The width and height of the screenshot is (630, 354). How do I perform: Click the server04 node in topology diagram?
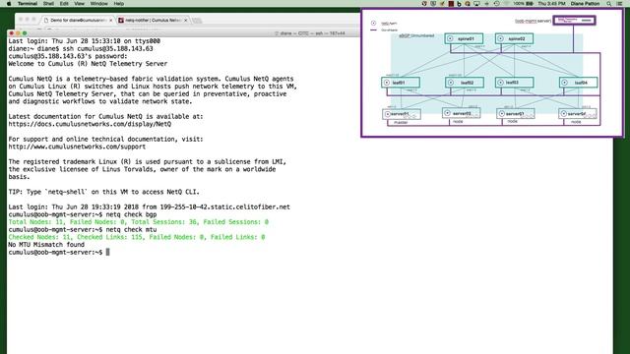(578, 114)
